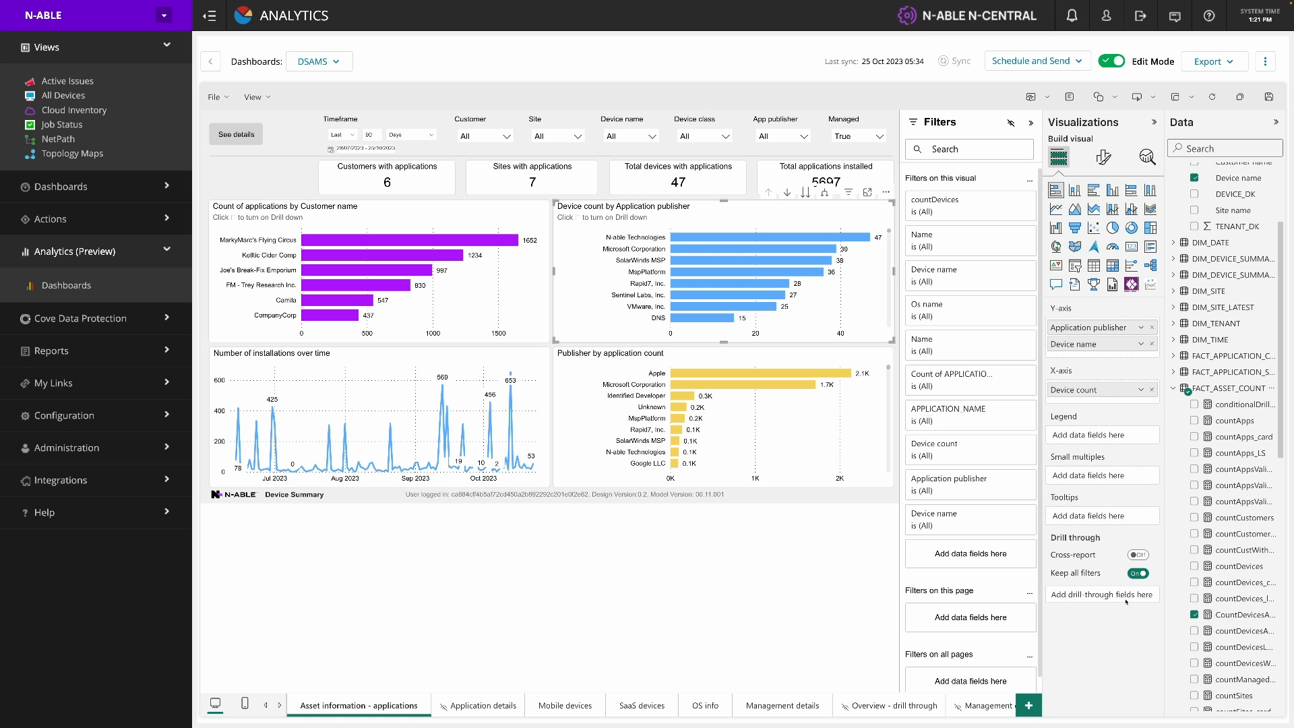Viewport: 1294px width, 728px height.
Task: Turn off Edit Mode toggle
Action: [x=1111, y=61]
